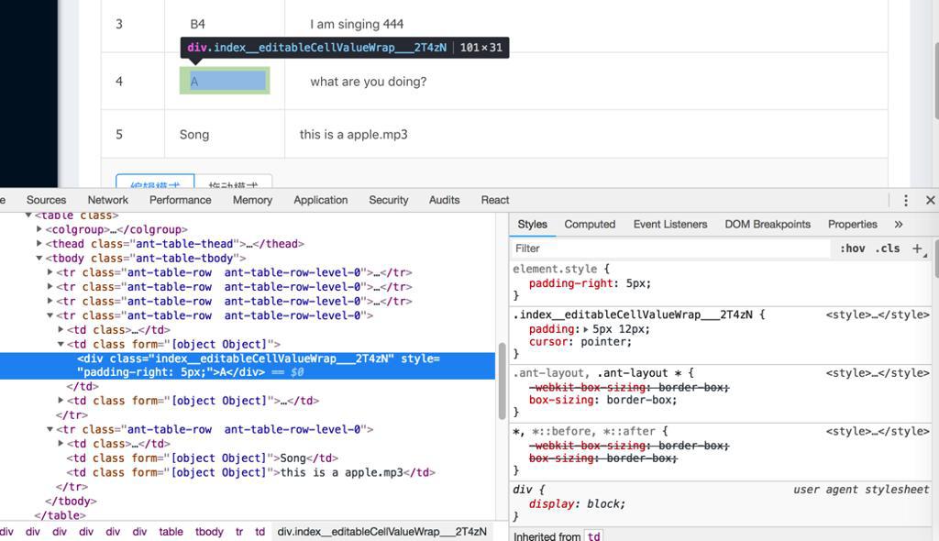Select the DOM Breakpoints tab
The image size is (939, 541).
click(x=768, y=224)
